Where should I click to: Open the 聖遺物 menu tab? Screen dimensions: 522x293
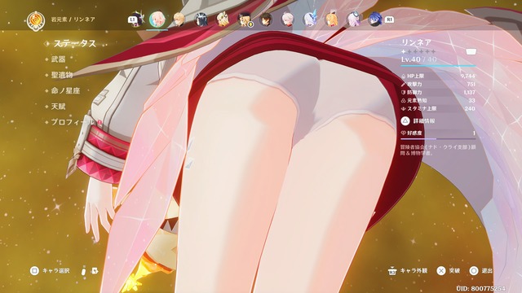[x=62, y=75]
